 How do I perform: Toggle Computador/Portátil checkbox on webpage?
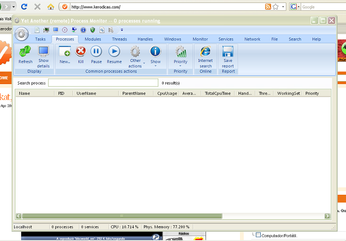(258, 235)
